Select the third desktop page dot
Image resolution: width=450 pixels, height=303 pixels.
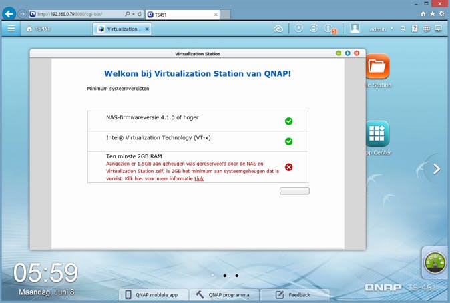pos(236,276)
